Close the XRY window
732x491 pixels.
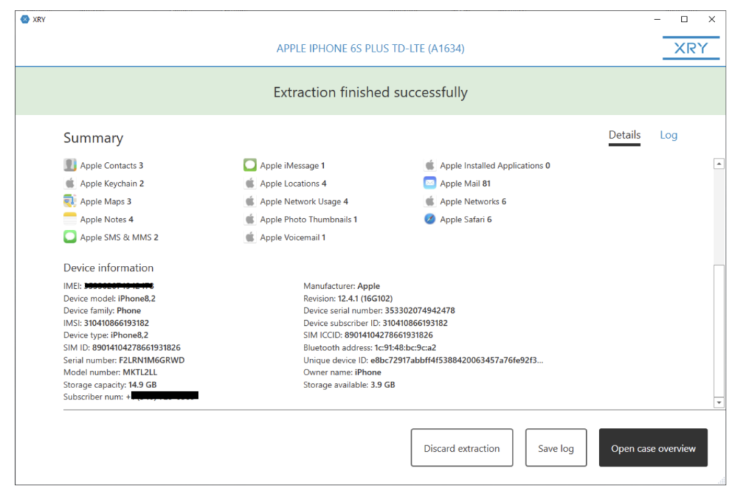coord(711,19)
